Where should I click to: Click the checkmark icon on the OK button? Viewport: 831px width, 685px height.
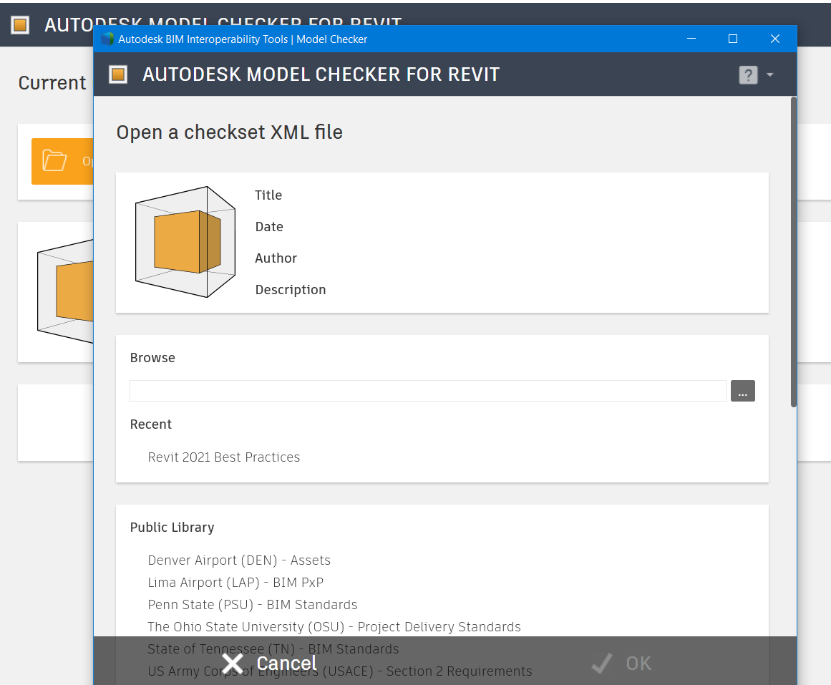[601, 663]
